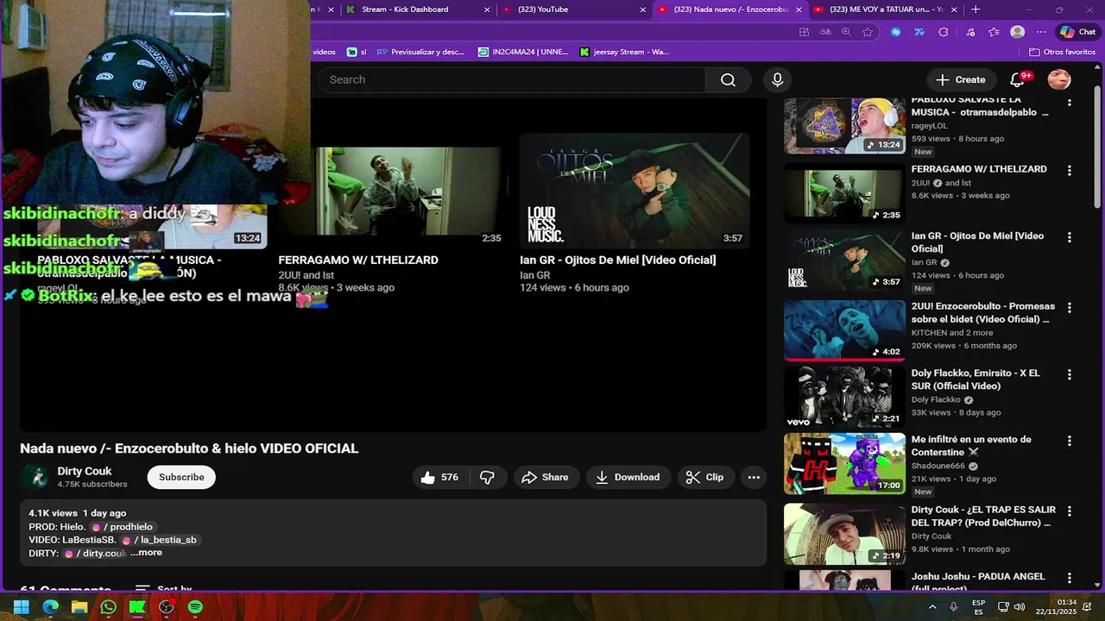Open Dirty Couk channel name link

pos(85,472)
